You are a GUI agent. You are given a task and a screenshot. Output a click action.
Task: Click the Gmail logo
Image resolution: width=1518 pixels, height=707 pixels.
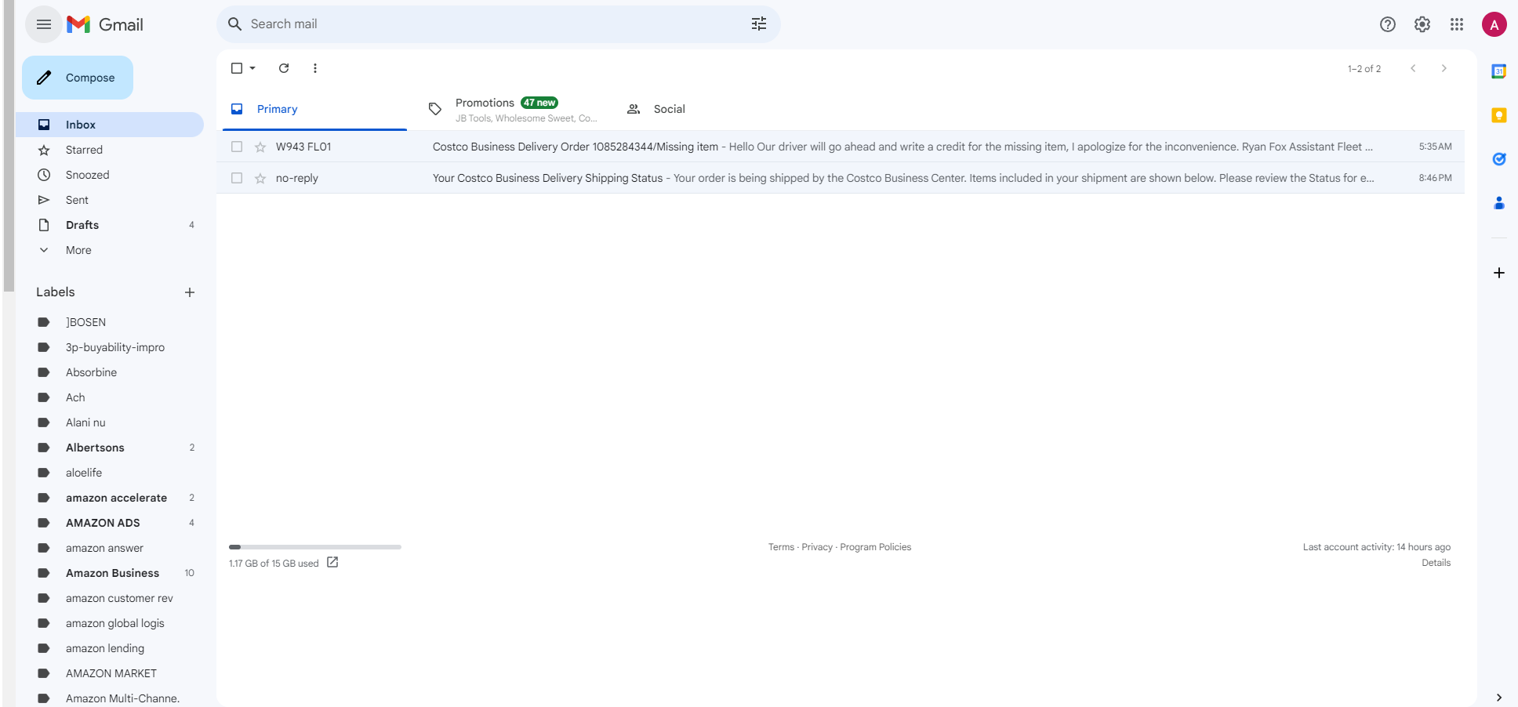[x=105, y=24]
